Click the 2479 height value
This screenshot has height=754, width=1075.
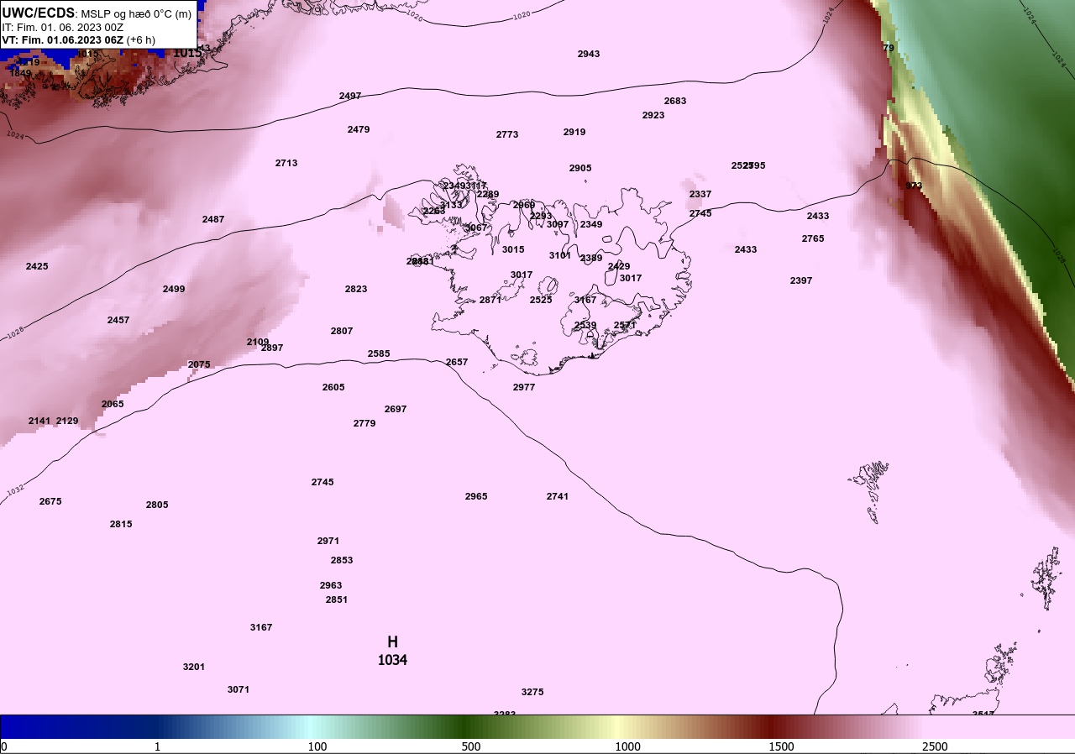coord(359,129)
